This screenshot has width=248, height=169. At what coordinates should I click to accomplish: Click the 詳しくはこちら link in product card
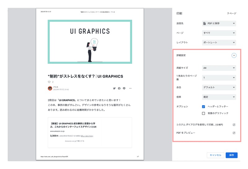click(x=87, y=136)
